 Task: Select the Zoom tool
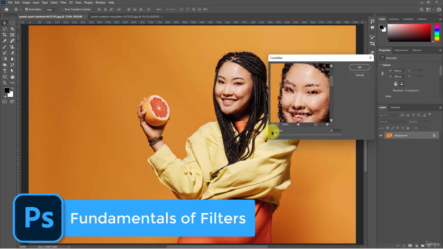(x=5, y=83)
